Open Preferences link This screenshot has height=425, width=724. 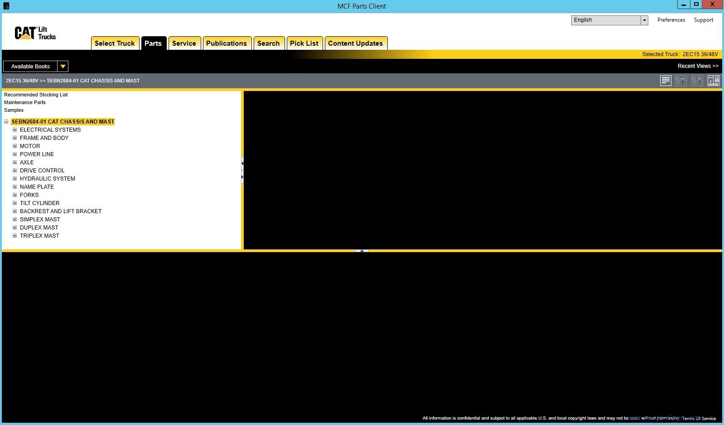click(x=671, y=20)
